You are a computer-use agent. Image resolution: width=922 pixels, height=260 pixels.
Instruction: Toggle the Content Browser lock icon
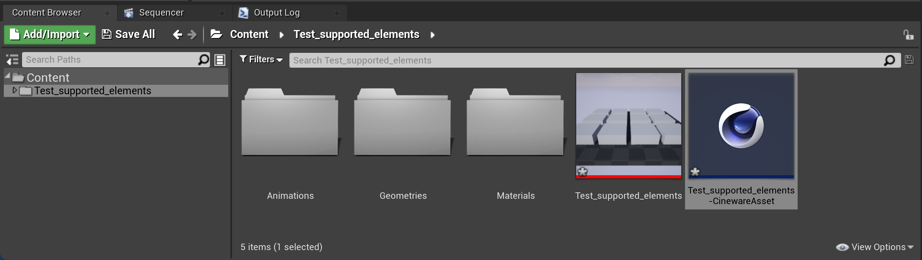click(908, 35)
